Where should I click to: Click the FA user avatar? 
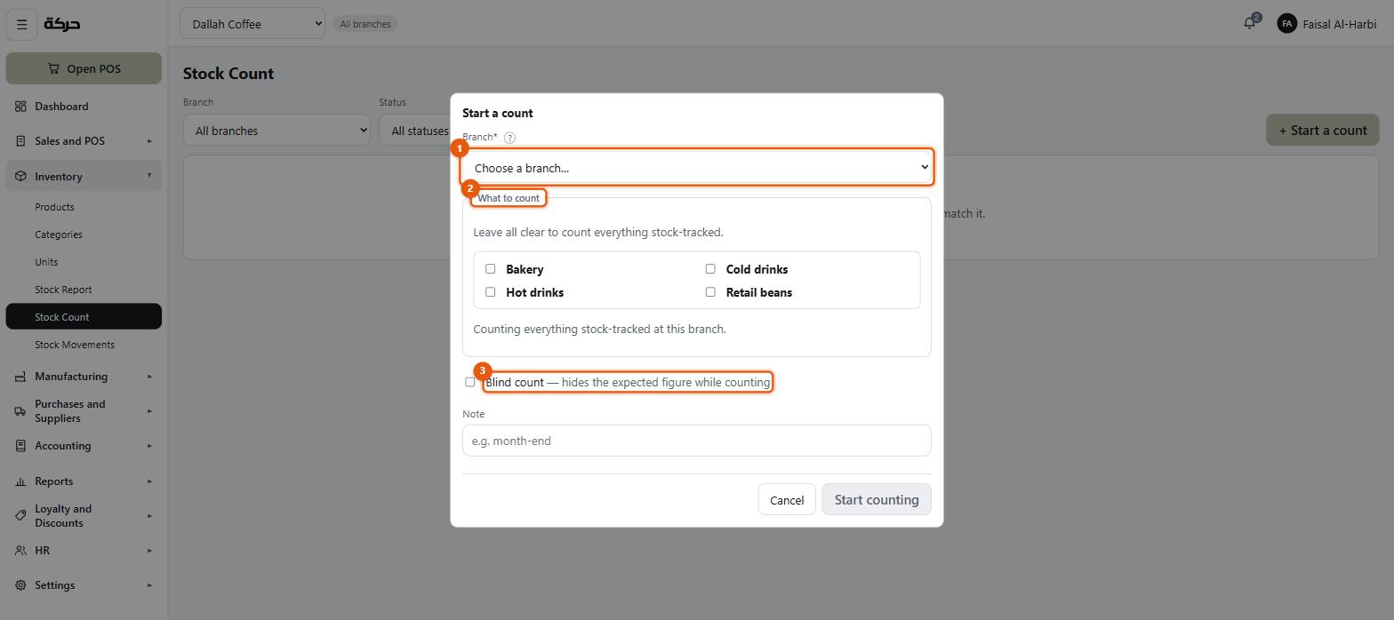1286,24
